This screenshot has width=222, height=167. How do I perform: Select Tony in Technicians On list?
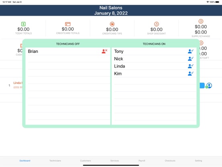click(x=154, y=51)
